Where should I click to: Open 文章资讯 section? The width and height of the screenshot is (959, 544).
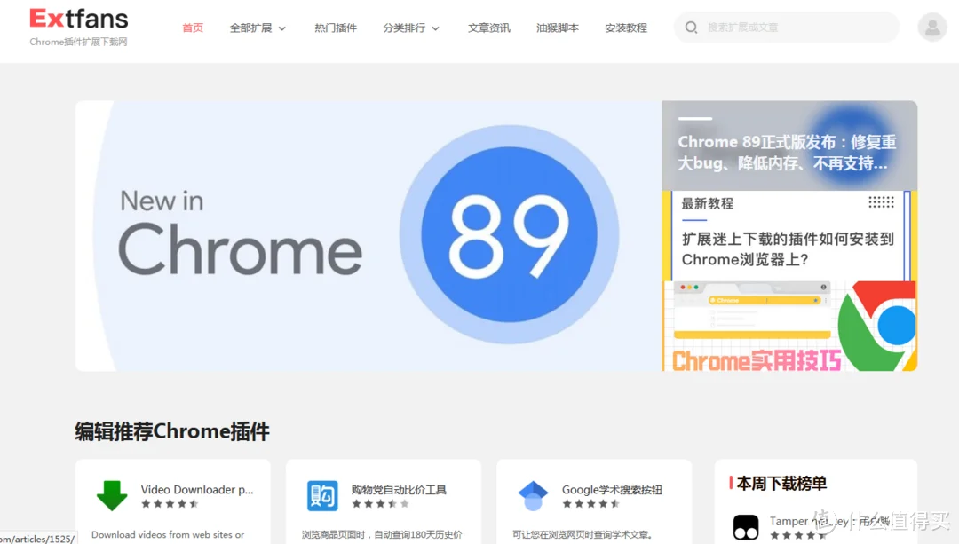pyautogui.click(x=488, y=28)
